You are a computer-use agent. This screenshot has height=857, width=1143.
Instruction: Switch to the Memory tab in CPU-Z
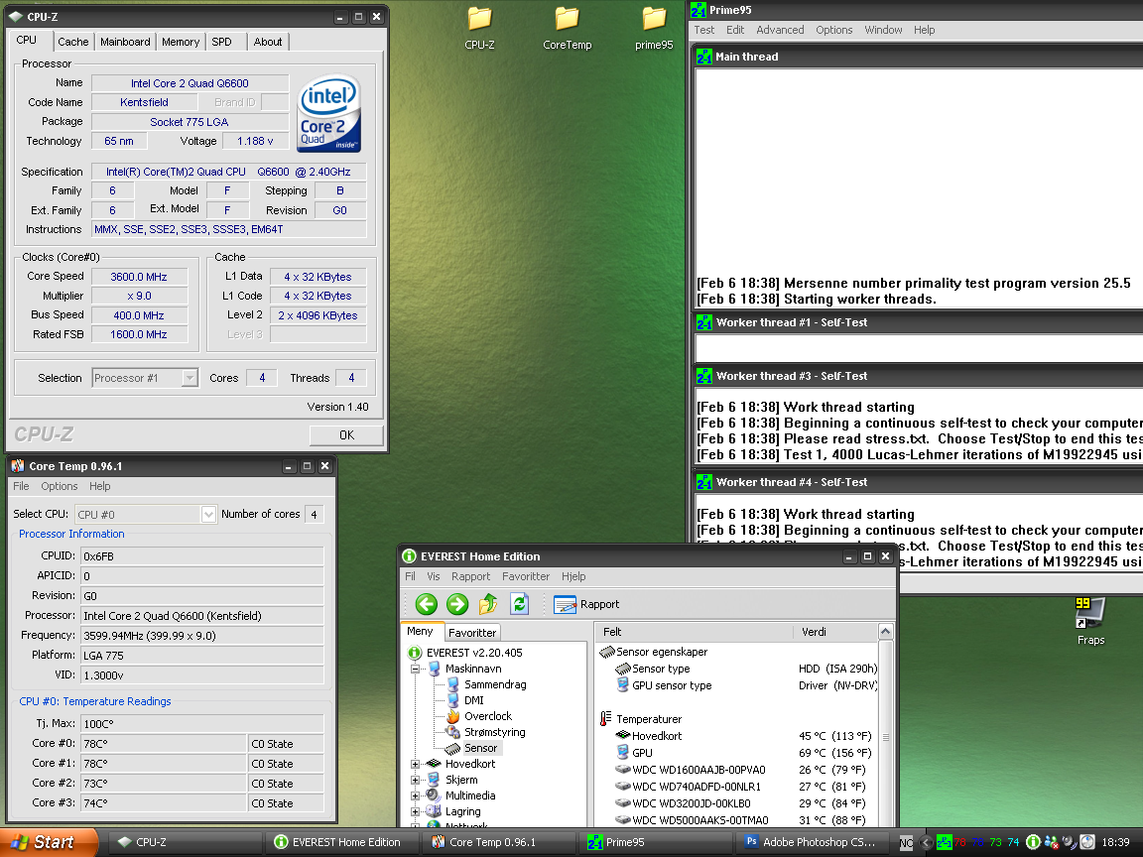[x=180, y=42]
